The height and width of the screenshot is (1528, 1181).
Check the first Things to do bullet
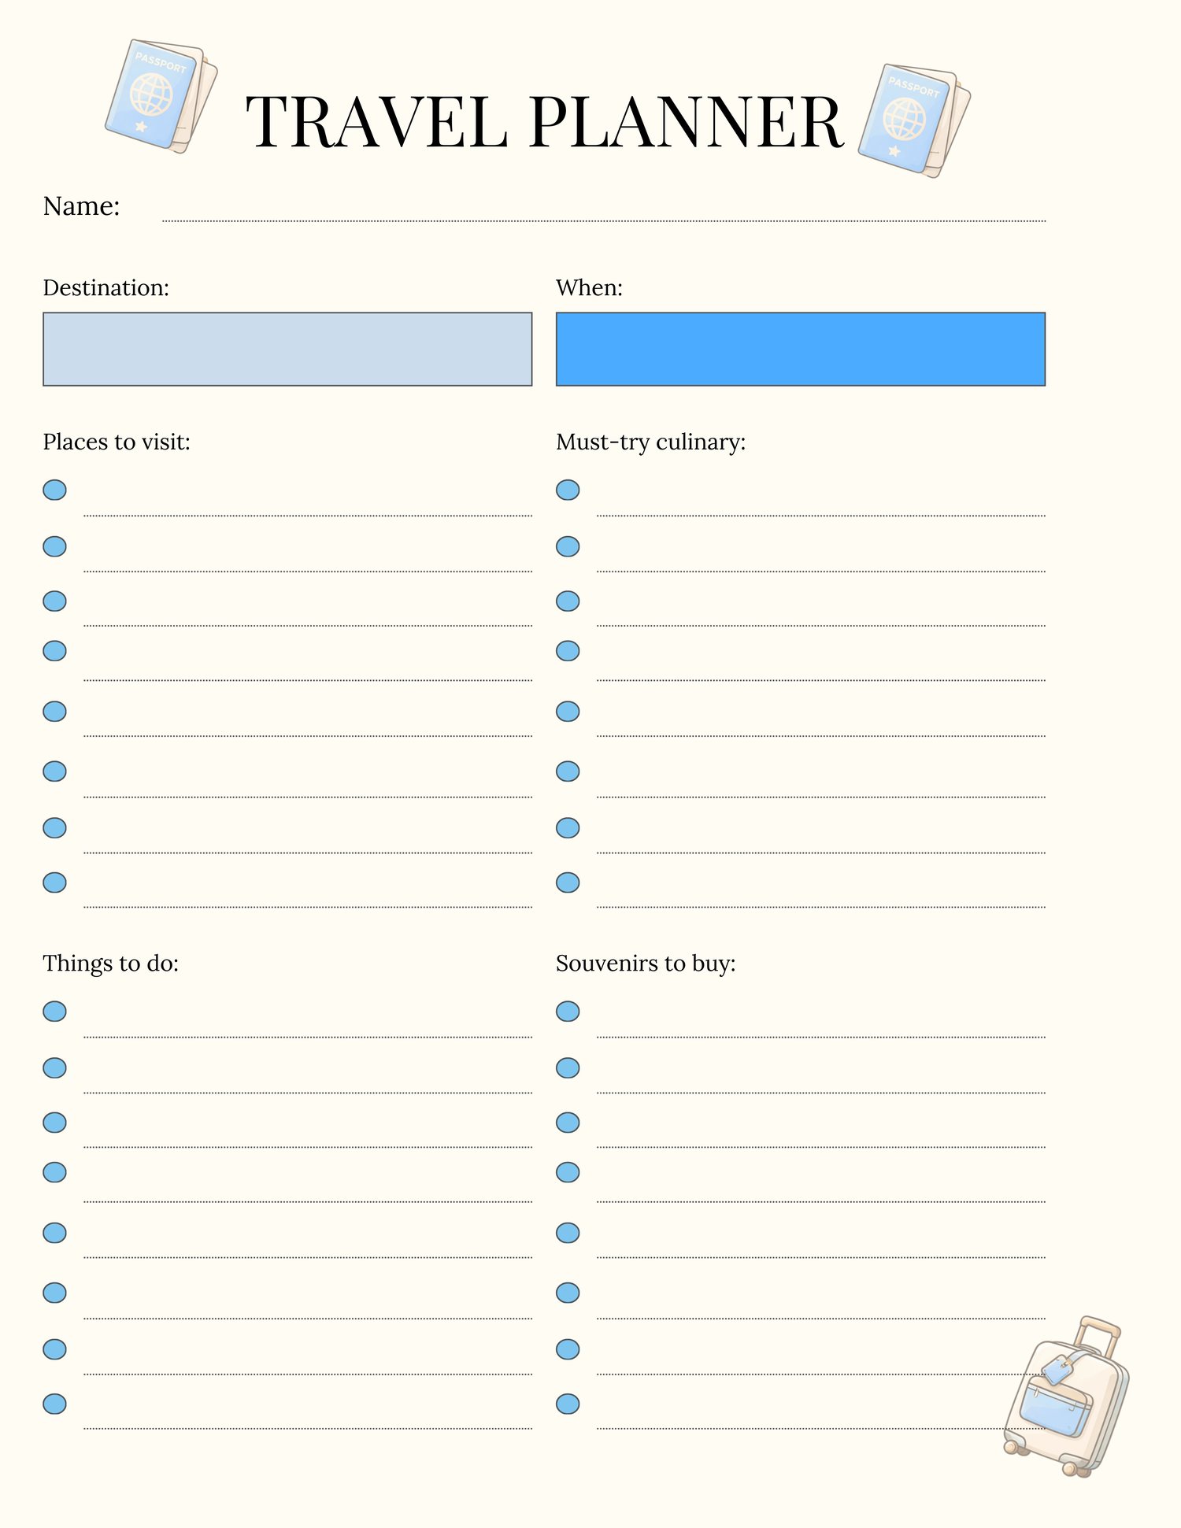(54, 1011)
